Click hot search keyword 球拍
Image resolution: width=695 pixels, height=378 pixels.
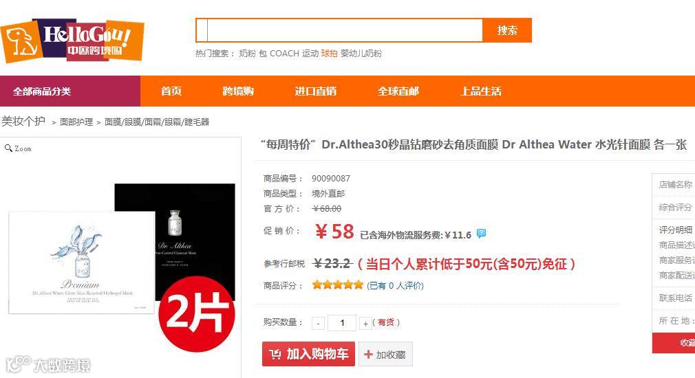(330, 53)
